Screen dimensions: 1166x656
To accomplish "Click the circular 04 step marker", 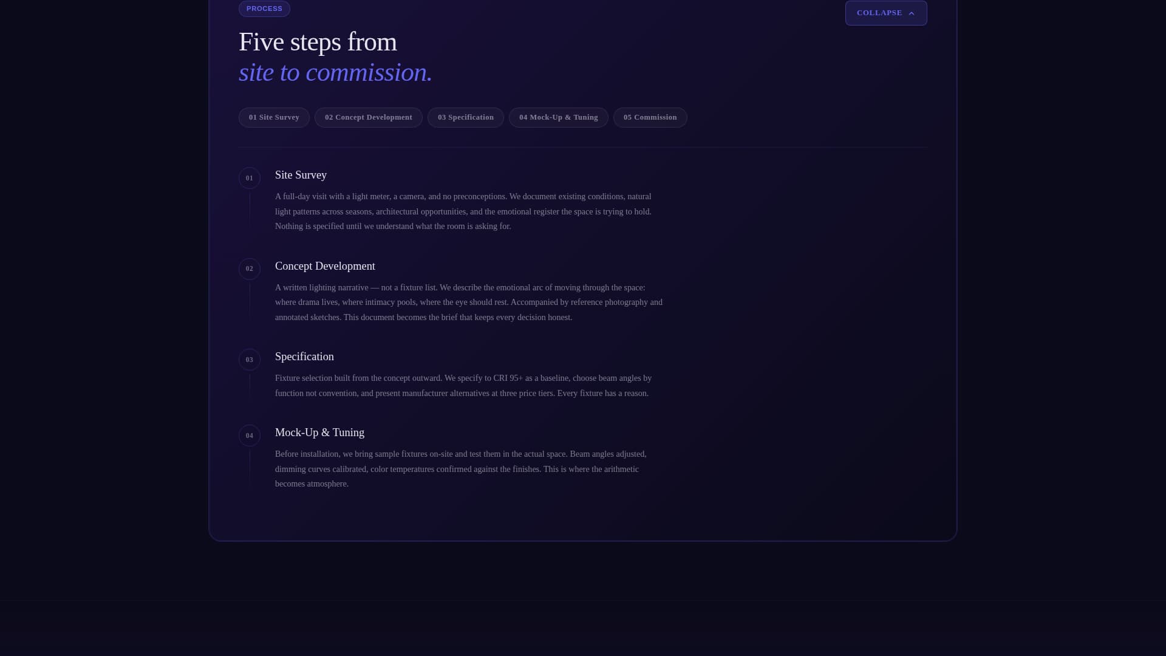I will coord(249,436).
